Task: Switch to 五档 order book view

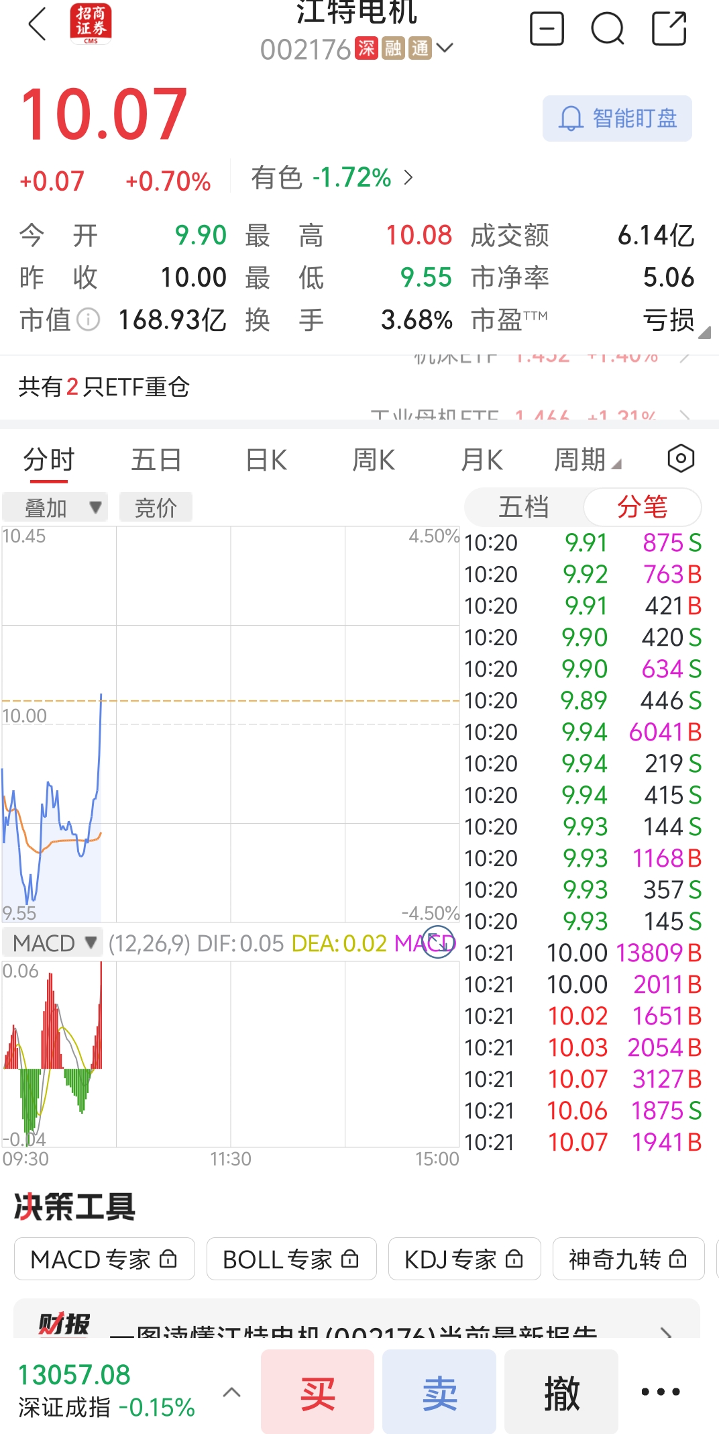Action: (x=524, y=507)
